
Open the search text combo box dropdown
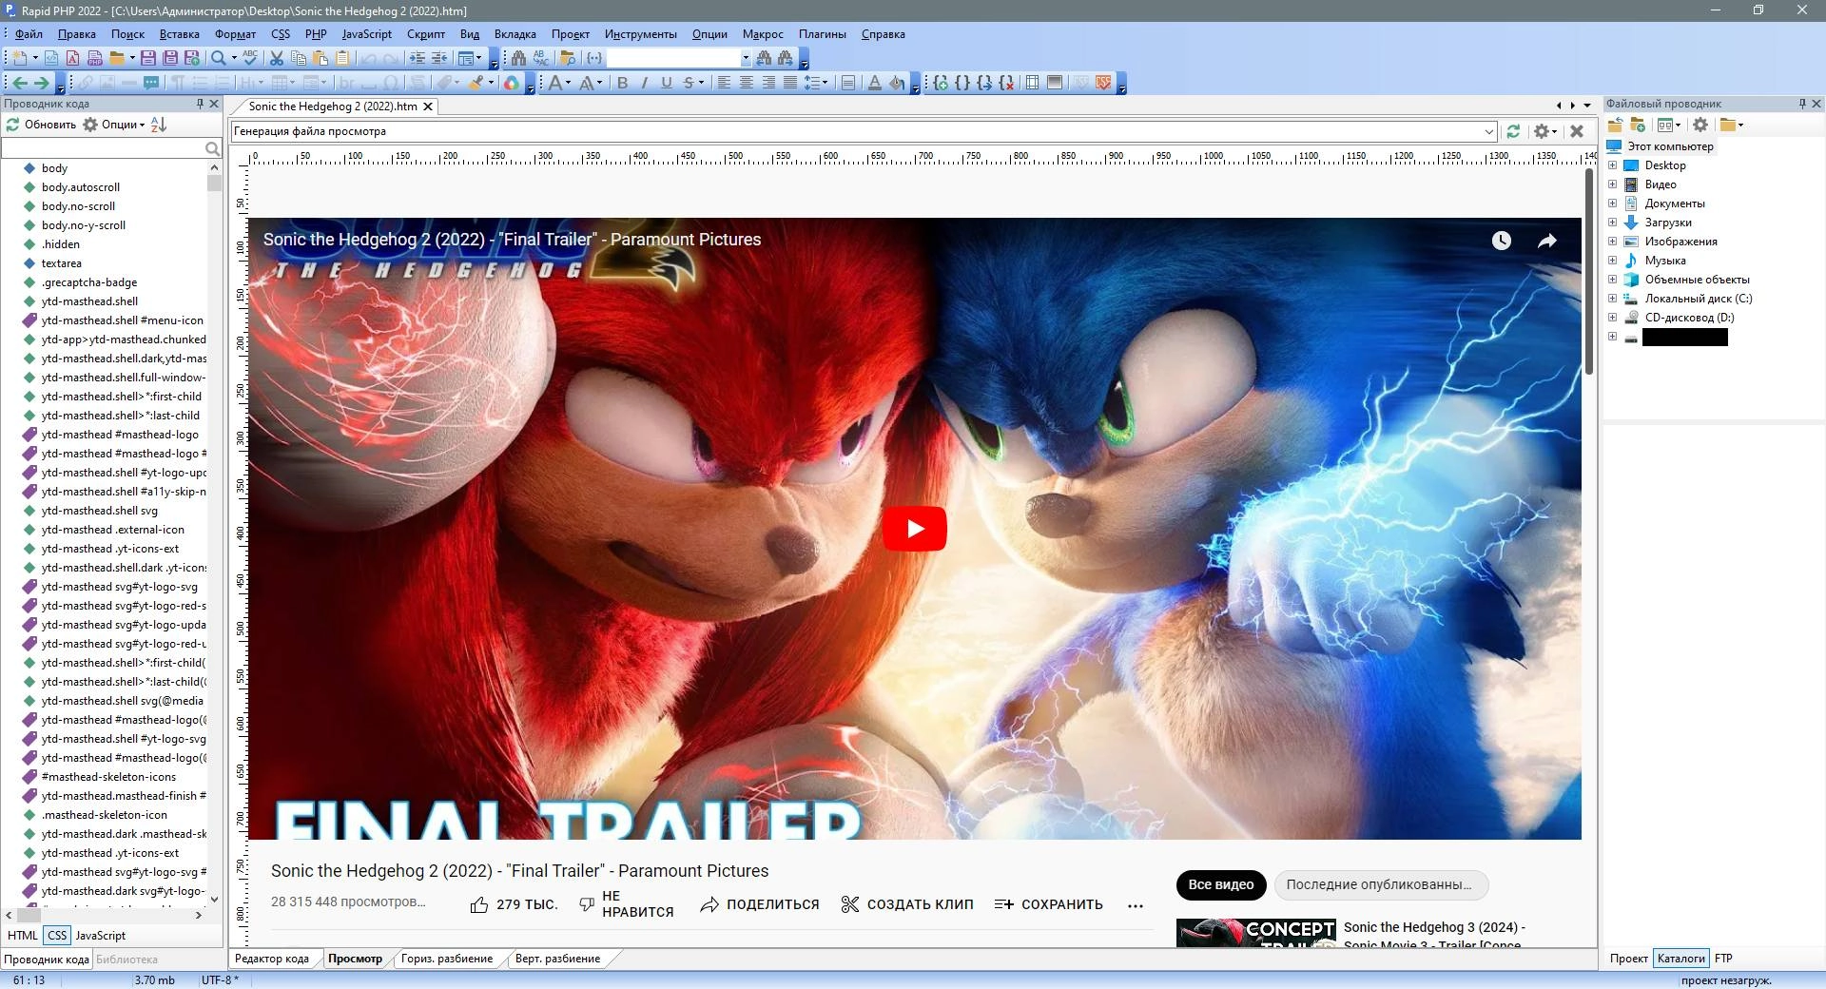746,58
